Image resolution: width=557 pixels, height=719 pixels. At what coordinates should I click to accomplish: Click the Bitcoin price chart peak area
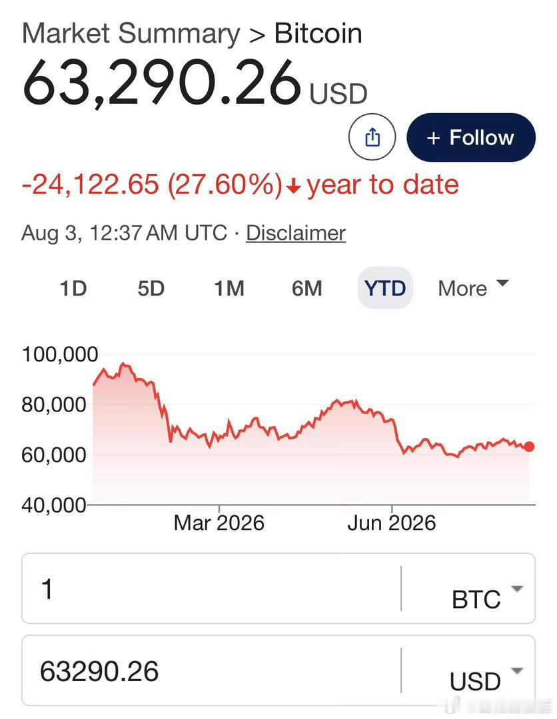point(123,366)
